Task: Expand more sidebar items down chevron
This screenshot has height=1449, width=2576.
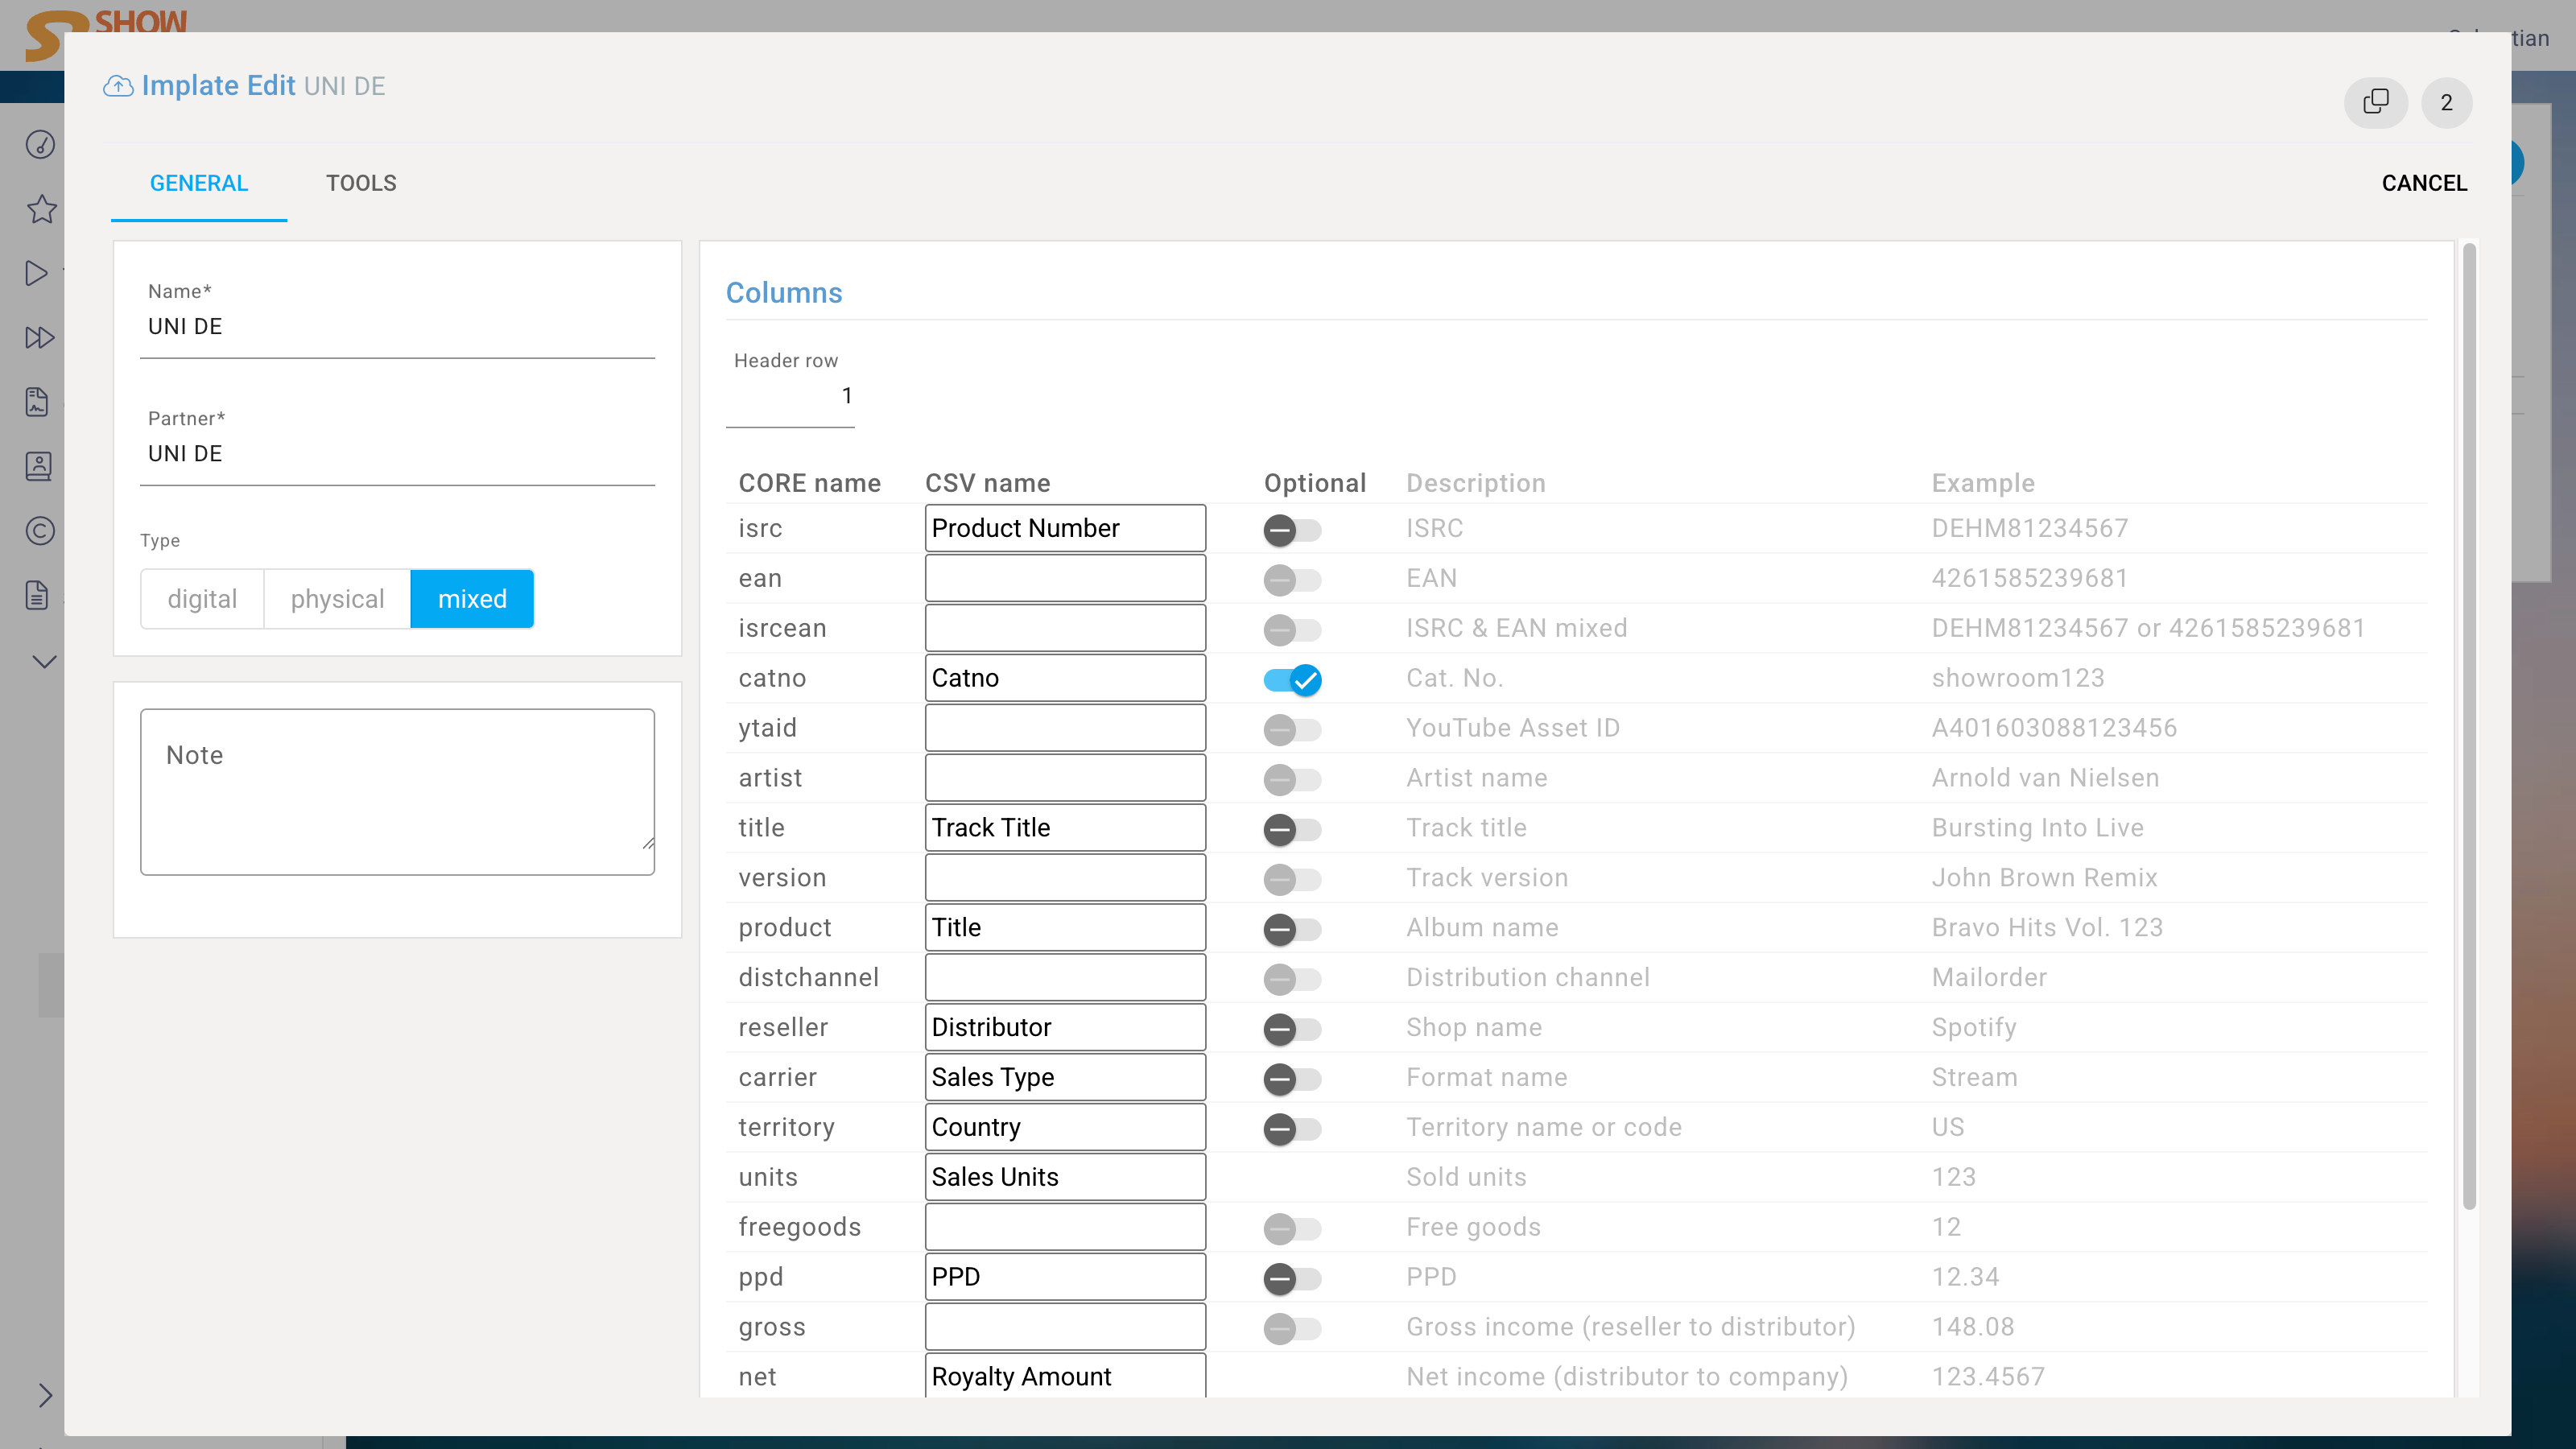Action: (x=44, y=661)
